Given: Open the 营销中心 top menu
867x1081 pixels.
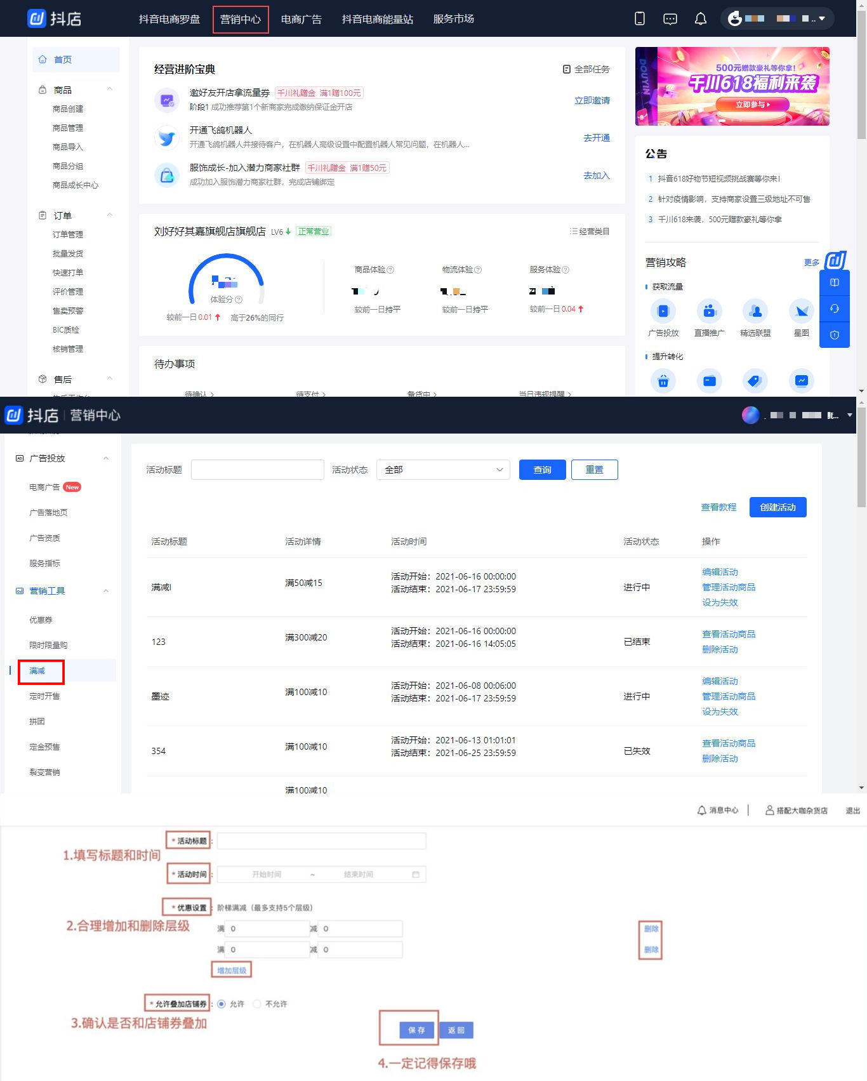Looking at the screenshot, I should (241, 19).
